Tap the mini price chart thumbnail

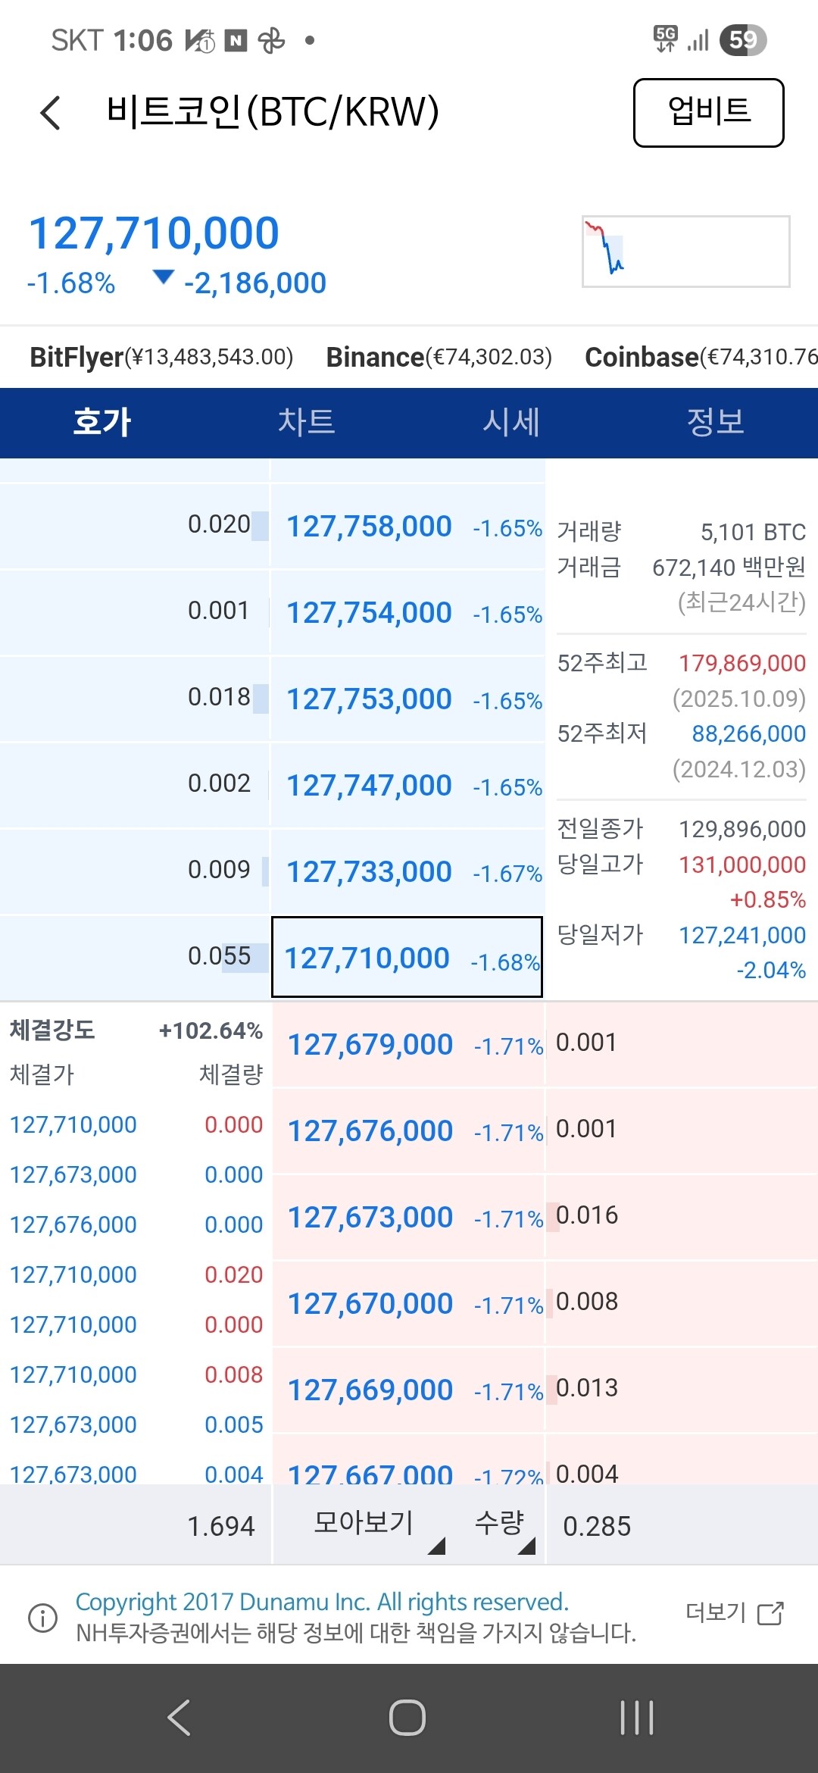[685, 252]
